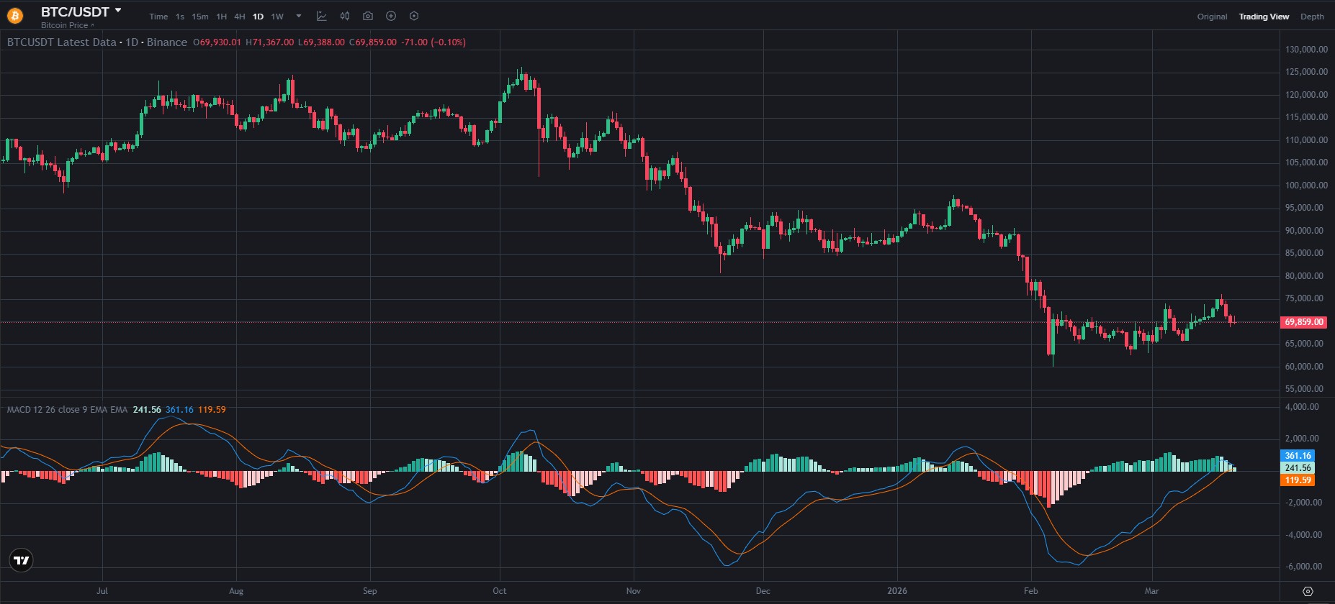1335x604 pixels.
Task: Click the red 69,859.00 current price label
Action: (1304, 322)
